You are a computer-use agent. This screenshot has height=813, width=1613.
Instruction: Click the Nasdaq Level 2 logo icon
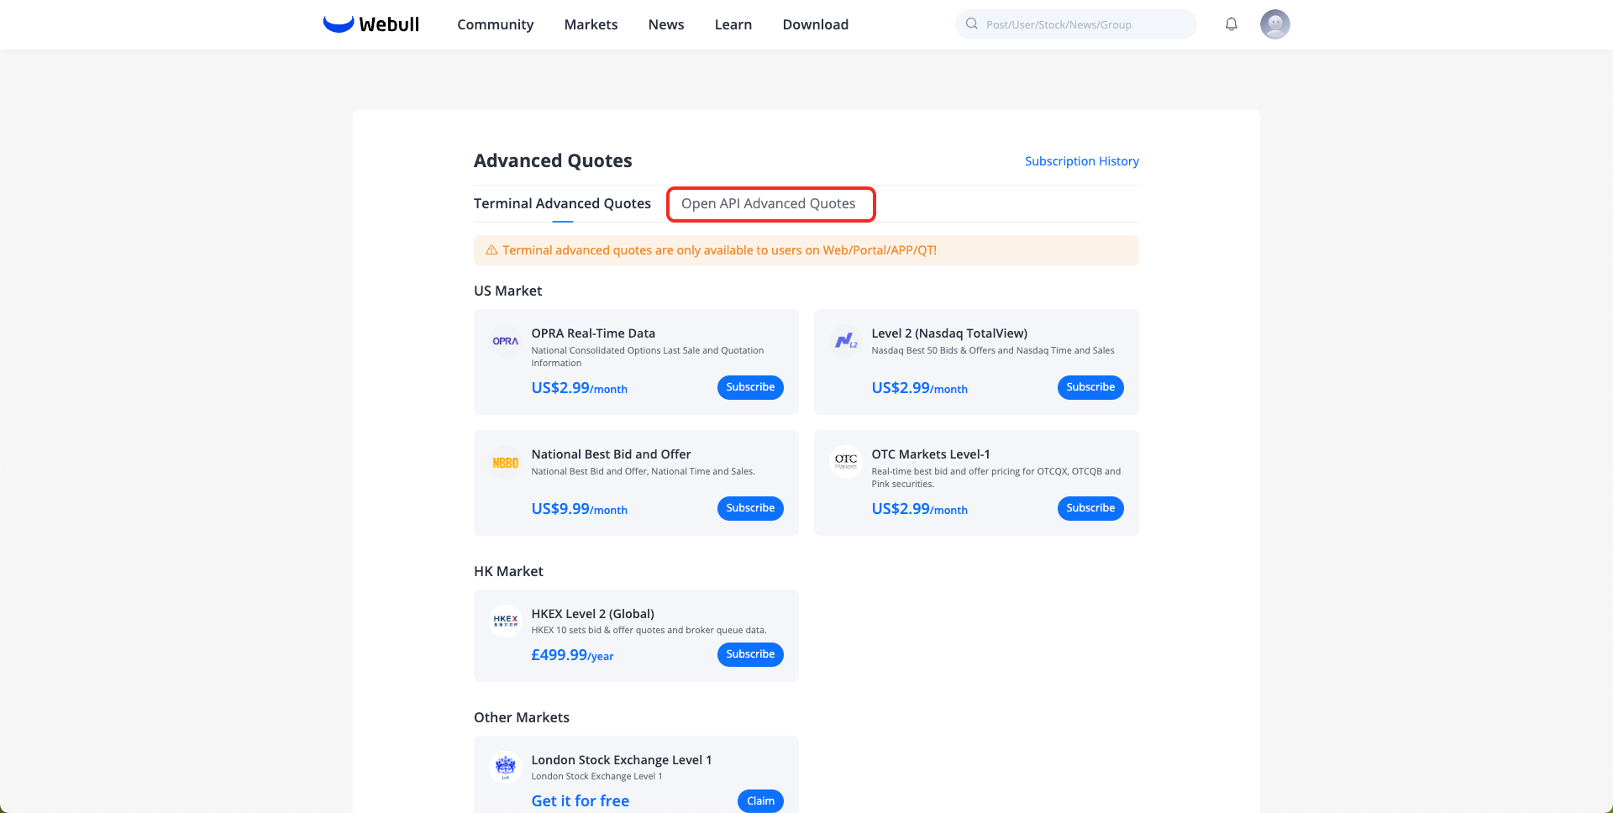pos(846,341)
